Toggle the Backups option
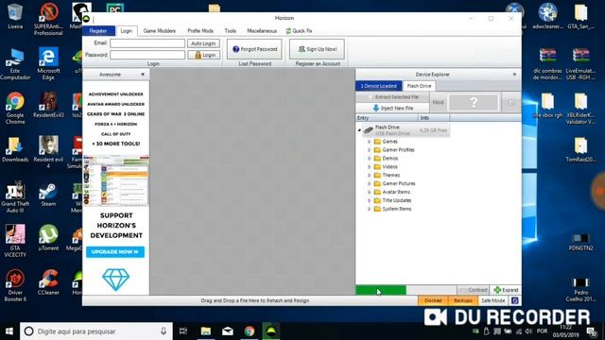Screen dimensions: 605x340 463,300
